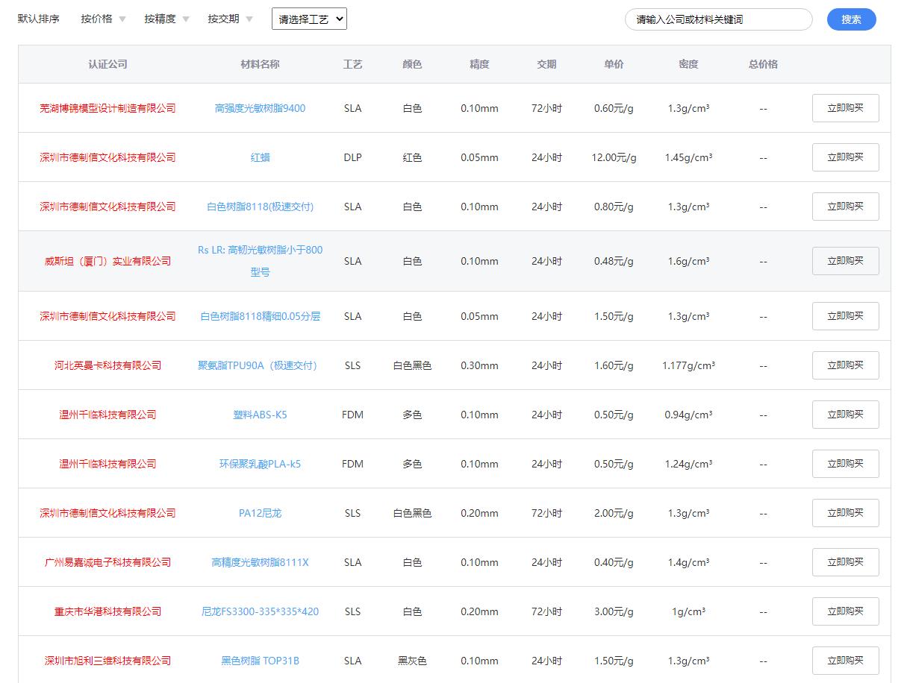
Task: Click 立即购买 for 白色树脂8118(极速交付)
Action: tap(845, 207)
